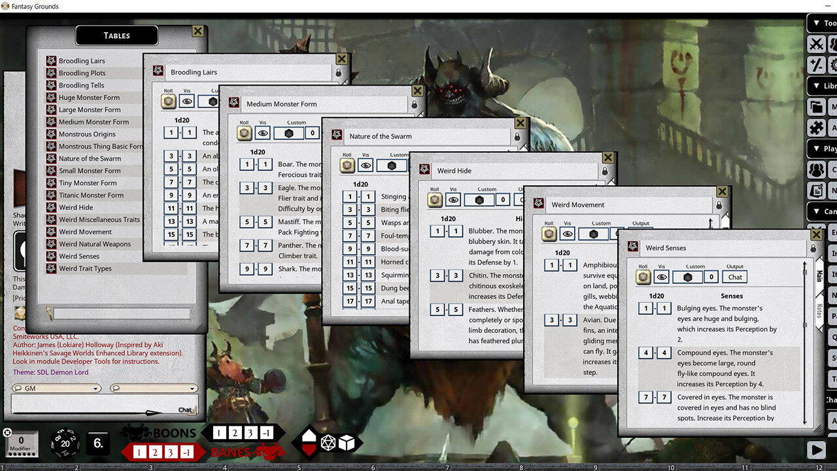
Task: Open the Modules icon in the Library sidebar
Action: pyautogui.click(x=816, y=105)
